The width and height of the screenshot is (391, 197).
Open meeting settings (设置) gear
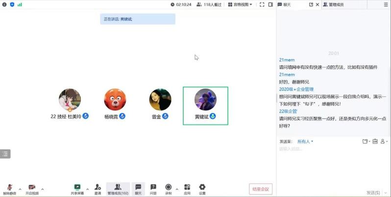point(202,189)
